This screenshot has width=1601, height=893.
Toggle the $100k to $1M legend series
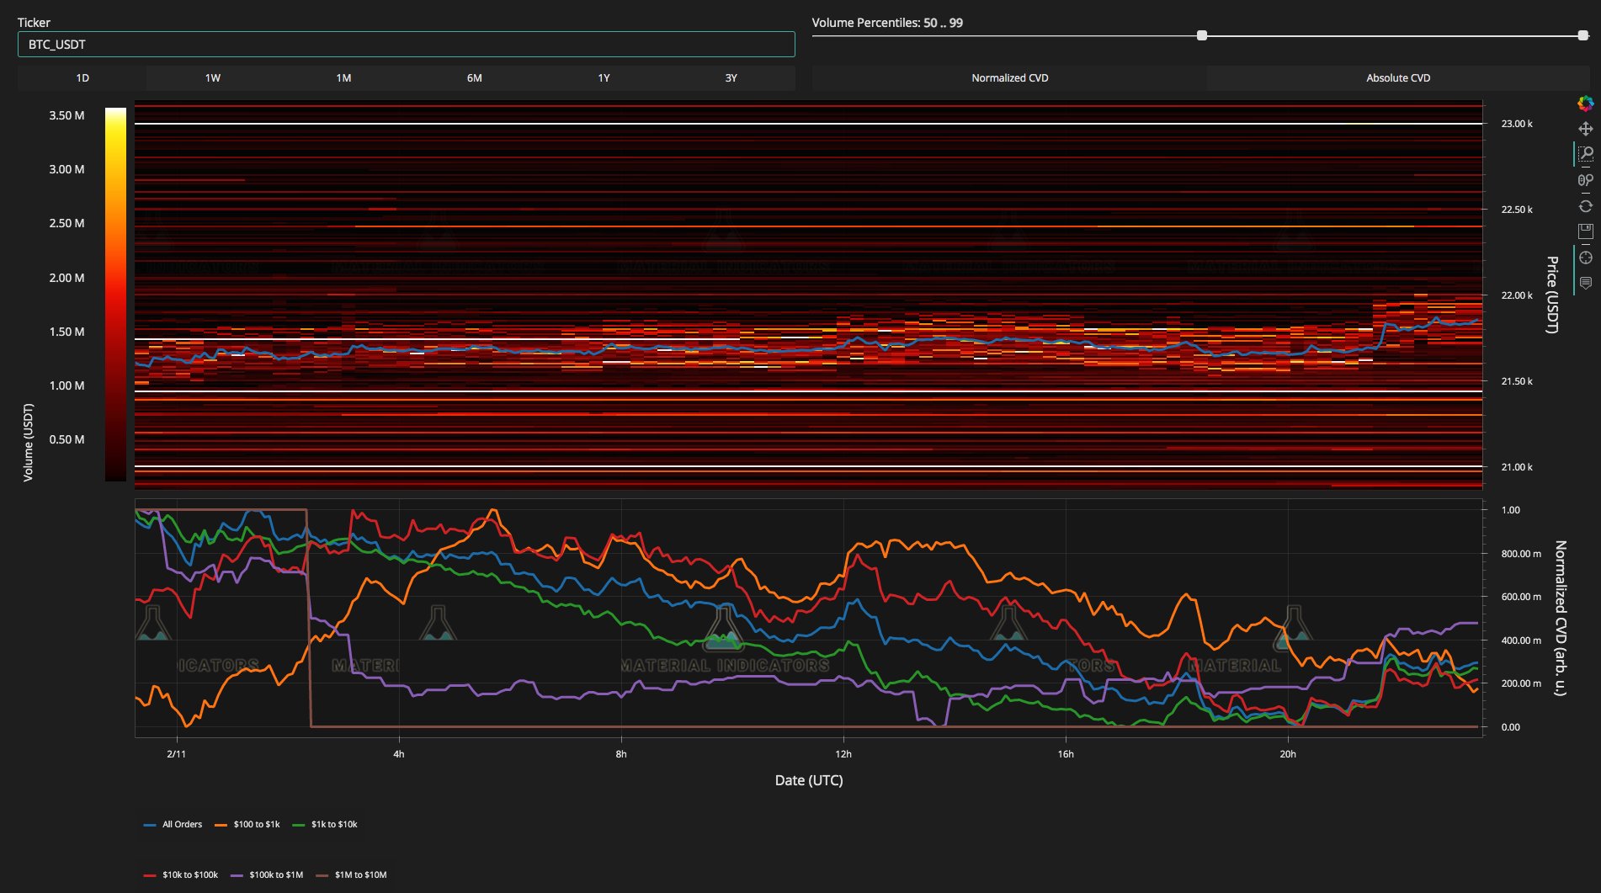point(275,875)
